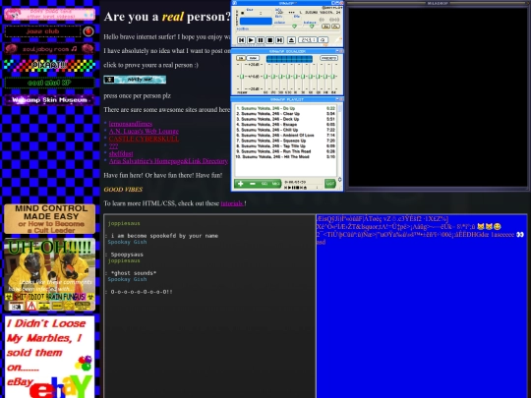Toggle Repeat in Winamp main window
Screen dimensions: 531x398
324,40
